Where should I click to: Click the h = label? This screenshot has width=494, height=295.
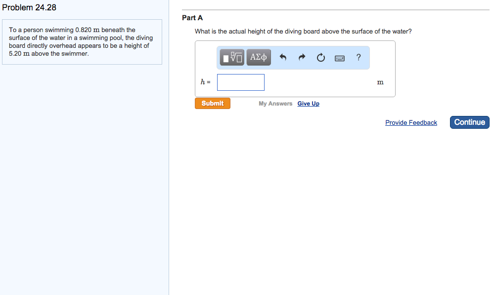(205, 82)
